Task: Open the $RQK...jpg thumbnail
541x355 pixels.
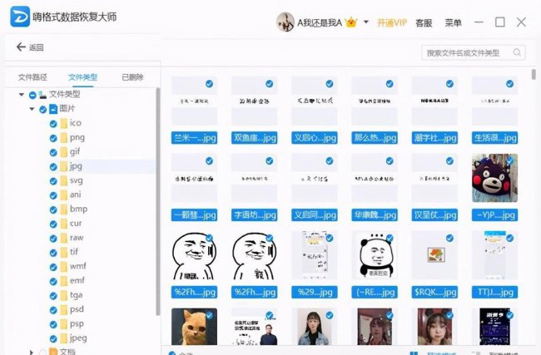Action: (434, 255)
